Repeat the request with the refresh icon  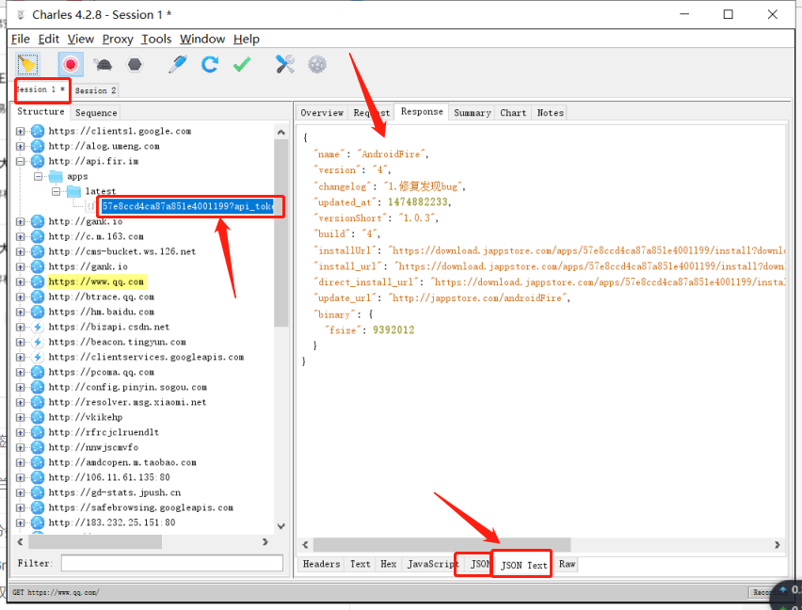[x=209, y=64]
